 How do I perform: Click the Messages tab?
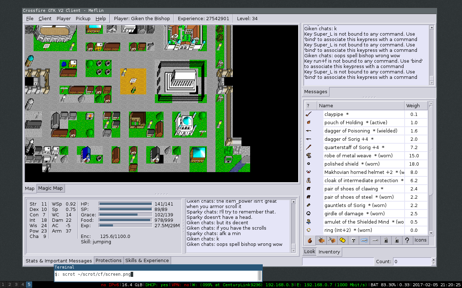click(315, 91)
